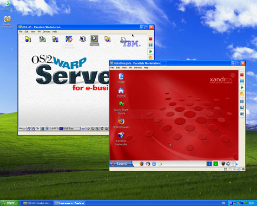The image size is (257, 206).
Task: Click the Xandros Launch button
Action: (121, 164)
